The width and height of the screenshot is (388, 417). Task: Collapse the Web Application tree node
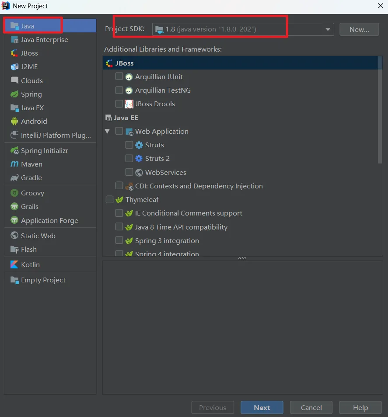point(107,131)
